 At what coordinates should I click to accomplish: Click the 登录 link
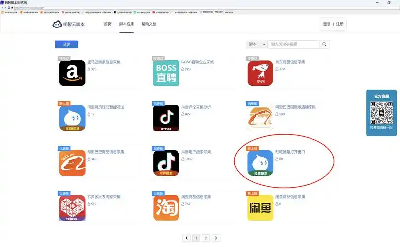coord(327,24)
